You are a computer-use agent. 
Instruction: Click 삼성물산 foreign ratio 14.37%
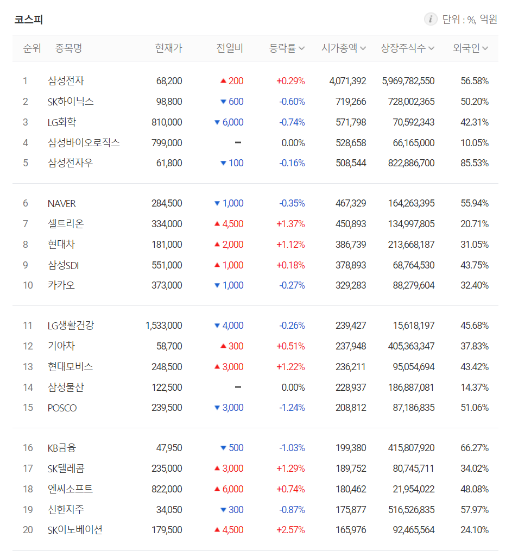tap(475, 388)
